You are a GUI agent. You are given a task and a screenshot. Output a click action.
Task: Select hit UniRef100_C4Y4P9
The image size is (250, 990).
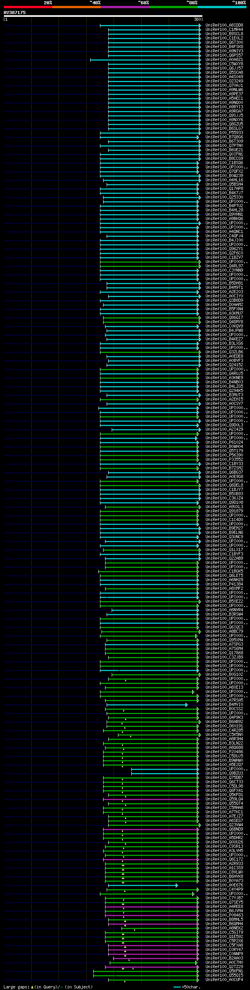click(x=224, y=890)
